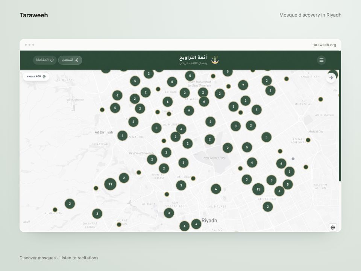Click the dark green vertical scrollbar
Image resolution: width=361 pixels, height=271 pixels.
point(340,116)
